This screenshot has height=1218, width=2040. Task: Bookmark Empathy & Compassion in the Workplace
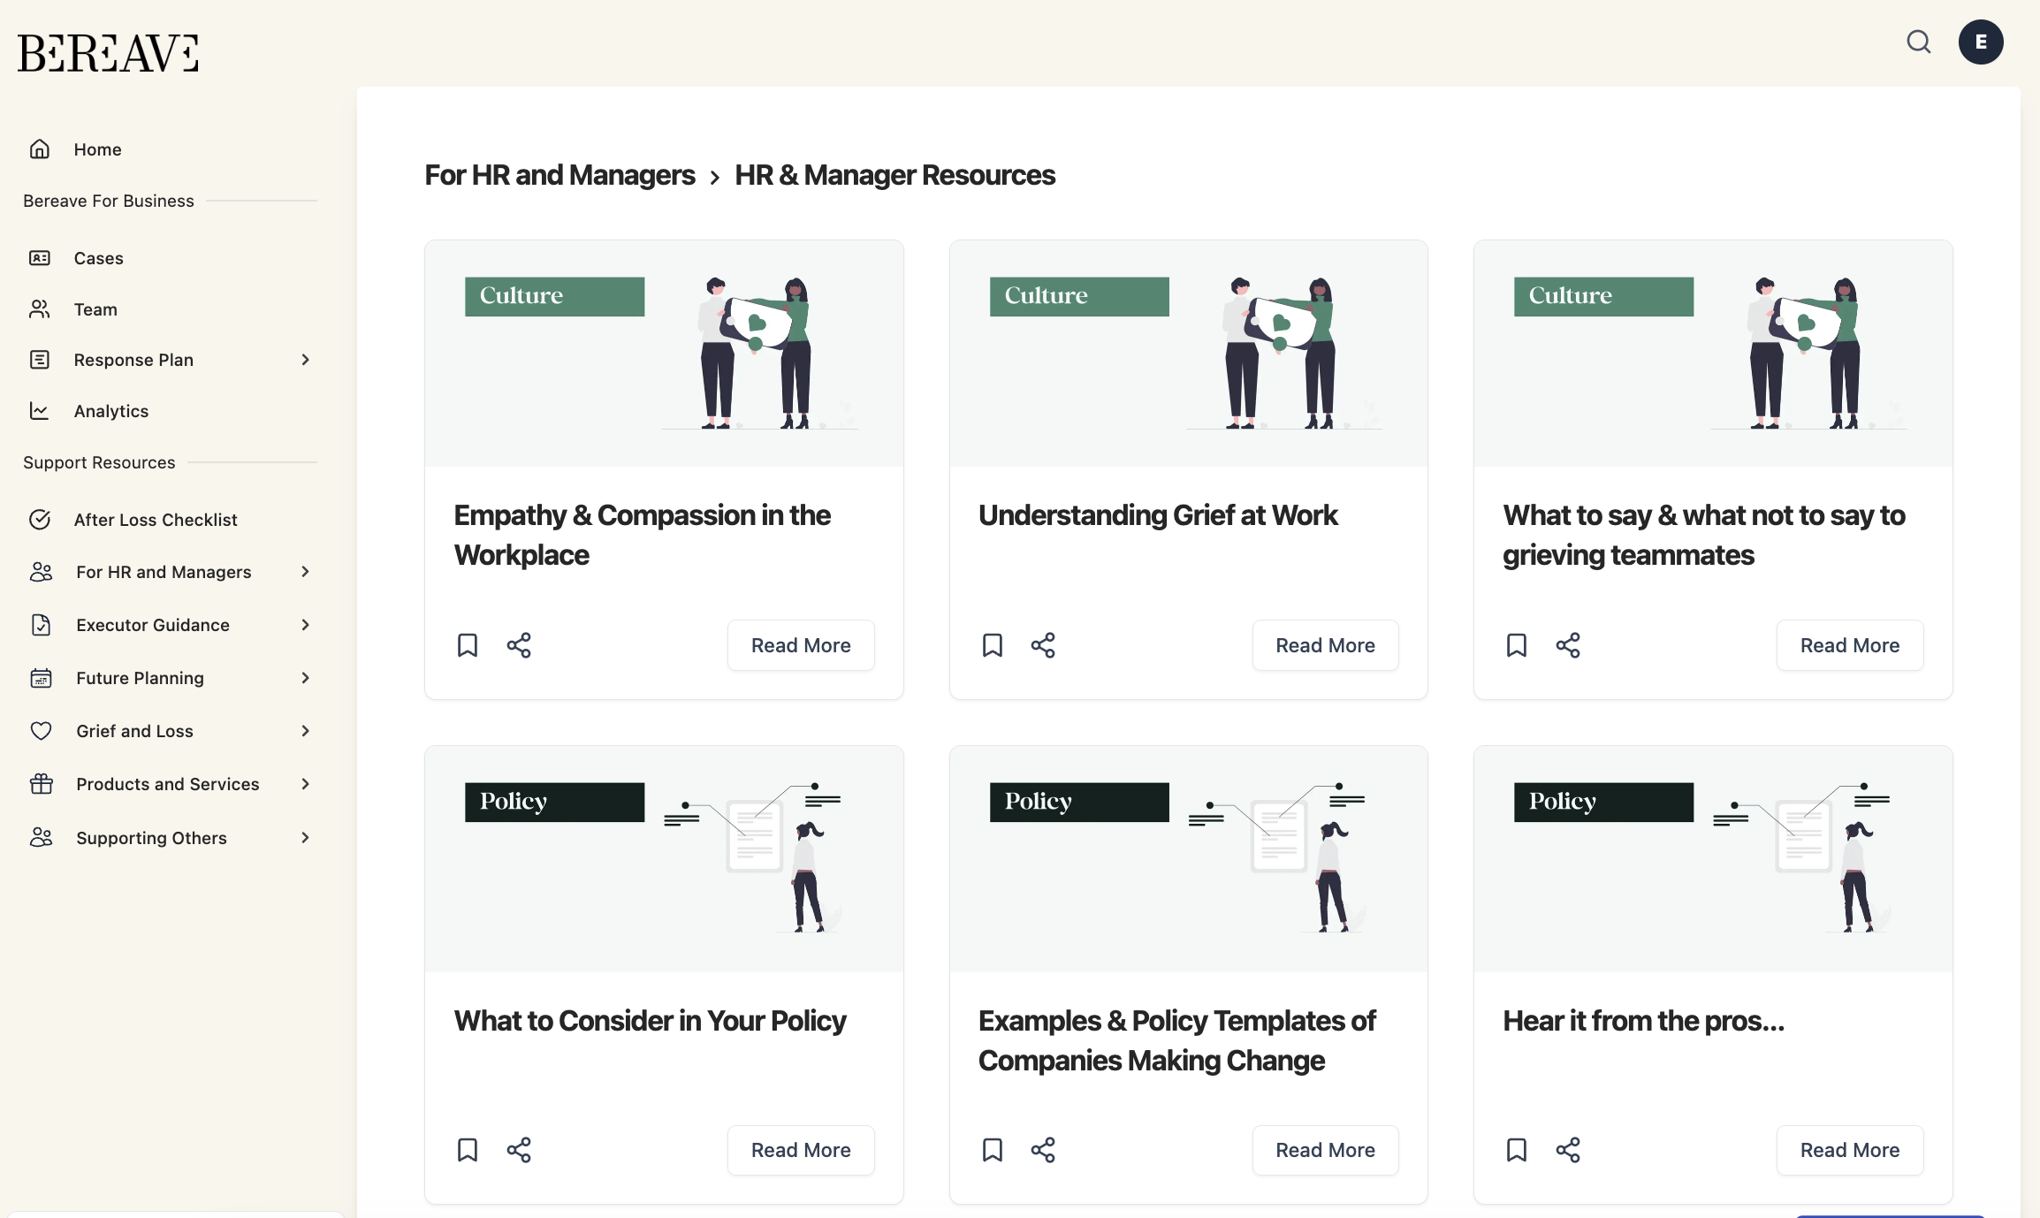tap(468, 645)
